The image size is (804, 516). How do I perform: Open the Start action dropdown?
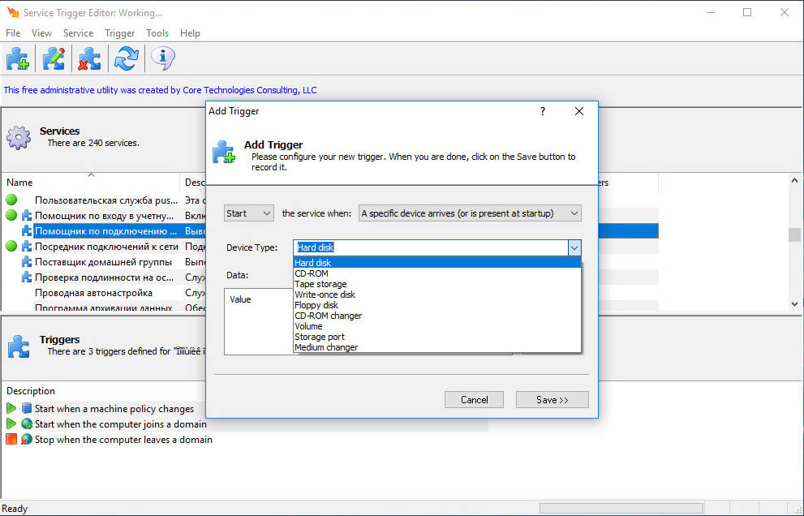(249, 213)
